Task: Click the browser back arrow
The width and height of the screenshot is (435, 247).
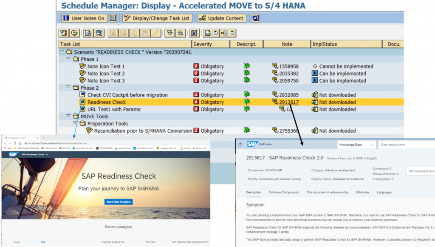Action: pos(5,143)
